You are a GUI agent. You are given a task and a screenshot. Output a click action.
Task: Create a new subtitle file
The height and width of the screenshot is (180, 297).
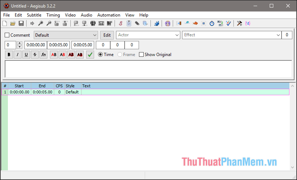[5, 23]
